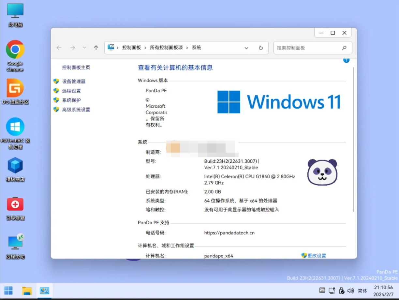Click the USB safely remove tray icon
The image size is (399, 300).
click(x=341, y=290)
